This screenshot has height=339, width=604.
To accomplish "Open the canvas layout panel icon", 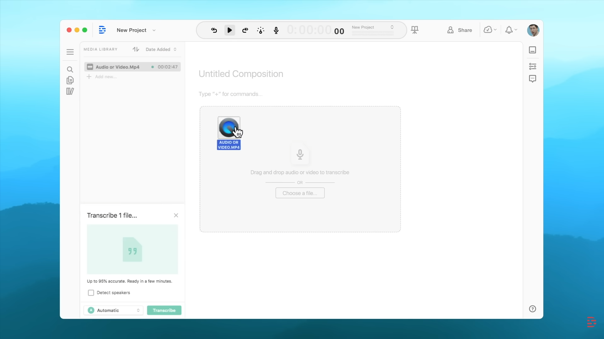I will pos(533,50).
